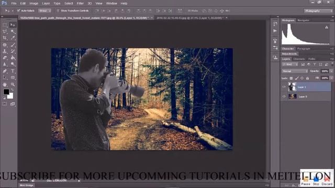Open History panel icon in dock
This screenshot has width=335, height=188.
(x=275, y=24)
